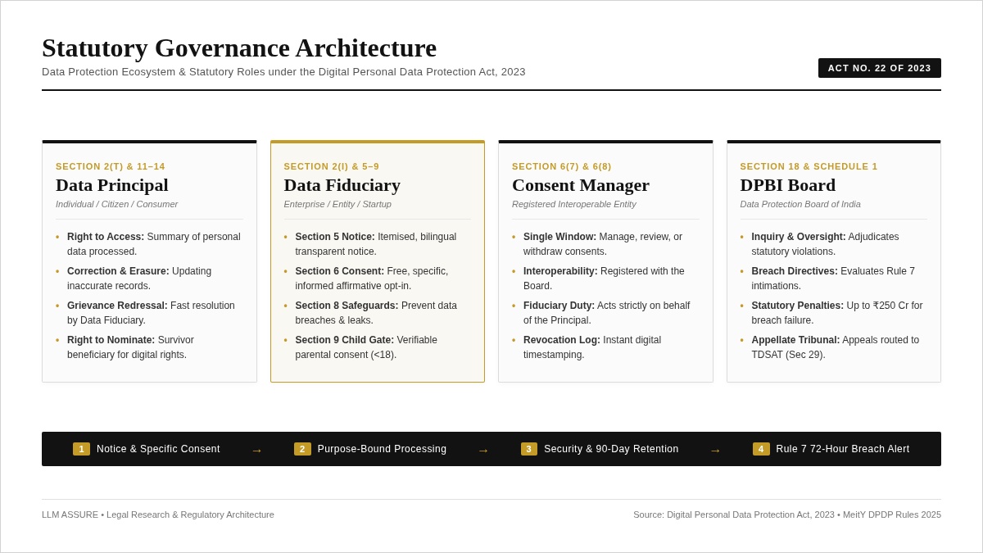Click step number 3 badge in flow bar

529,449
